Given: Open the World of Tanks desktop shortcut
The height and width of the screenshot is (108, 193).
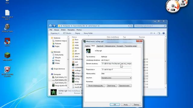Looking at the screenshot, I should click(x=7, y=28).
